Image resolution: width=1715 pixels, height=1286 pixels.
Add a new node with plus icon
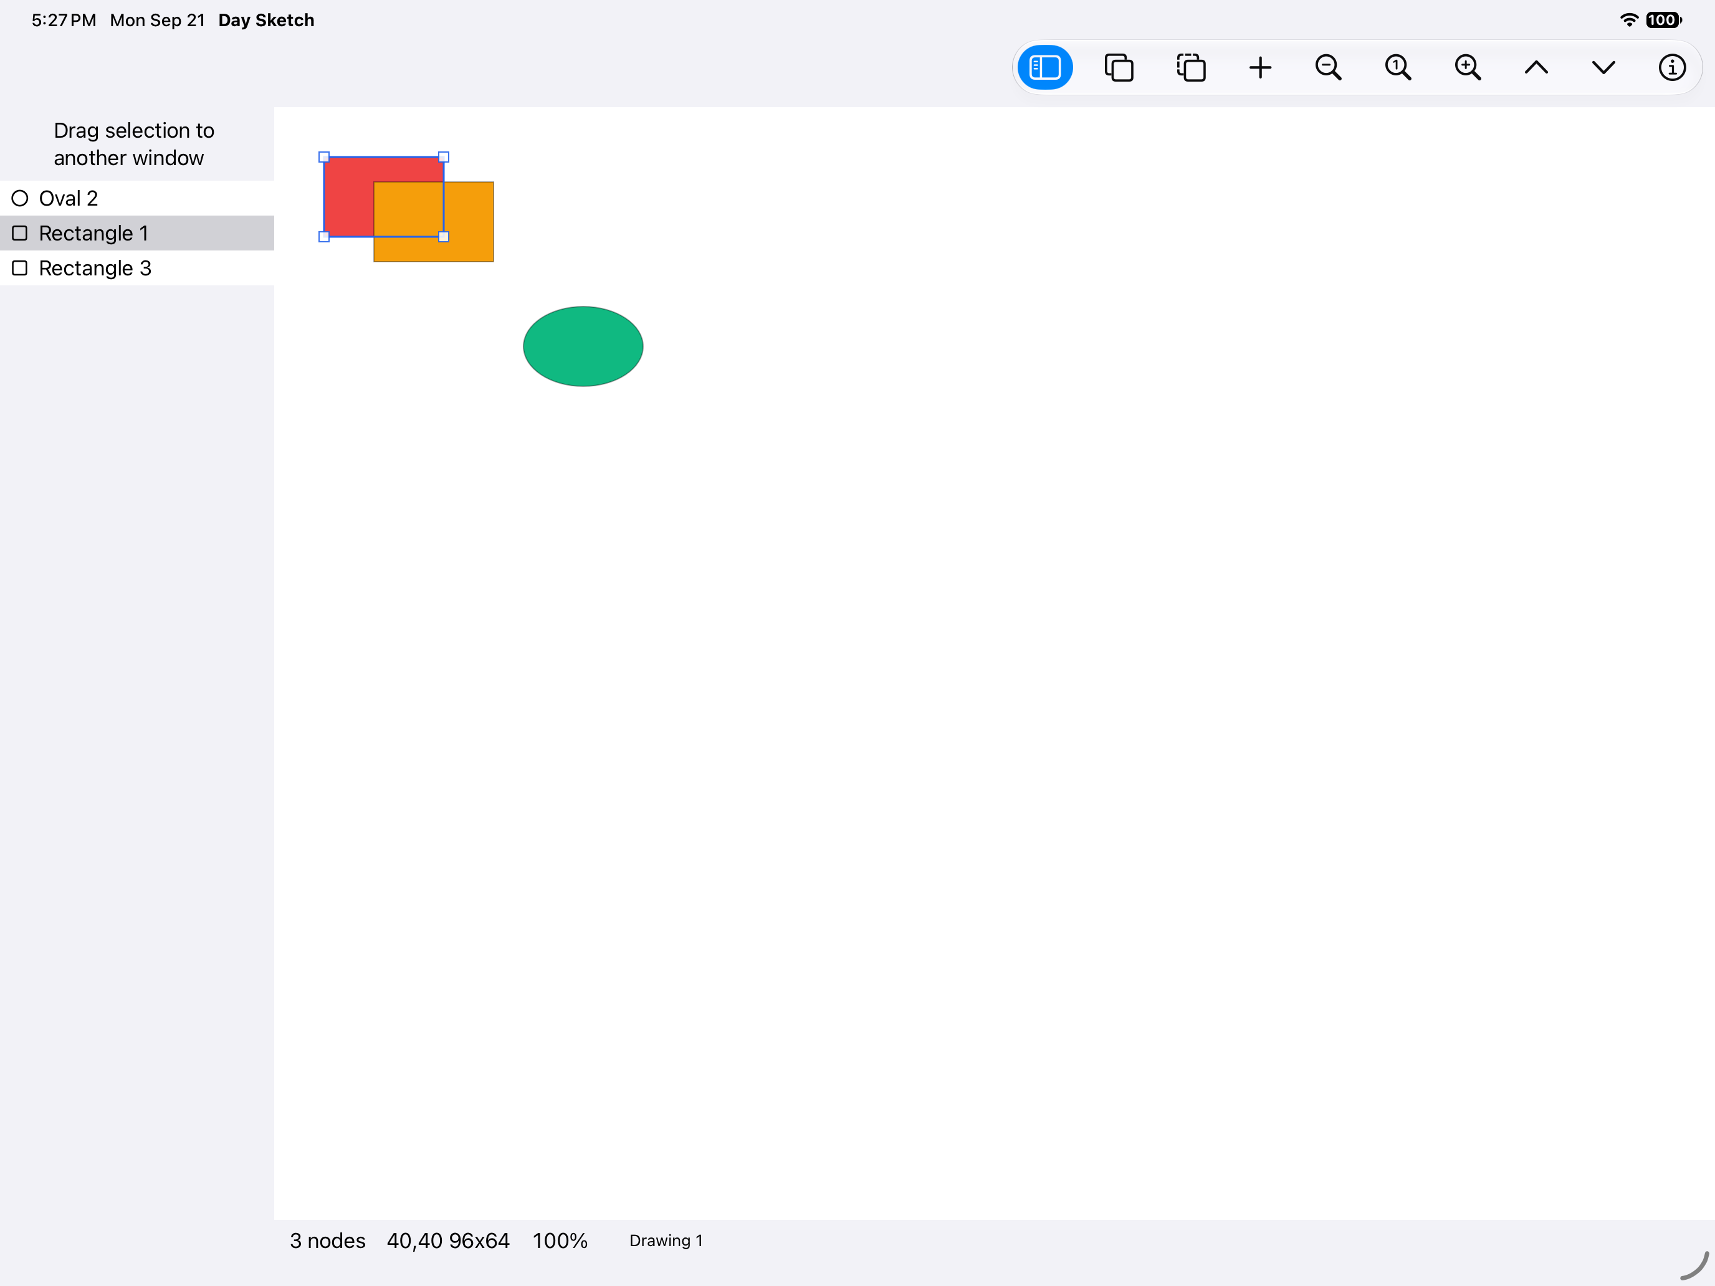1260,67
